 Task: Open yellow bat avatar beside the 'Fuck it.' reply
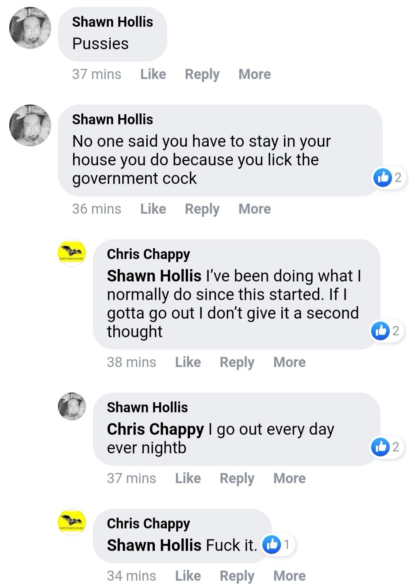coord(72,523)
